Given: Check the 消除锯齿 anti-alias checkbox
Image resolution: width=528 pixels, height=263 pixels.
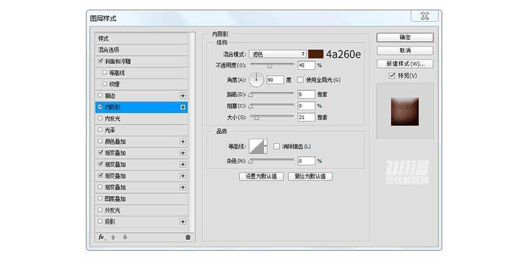Looking at the screenshot, I should coord(276,146).
